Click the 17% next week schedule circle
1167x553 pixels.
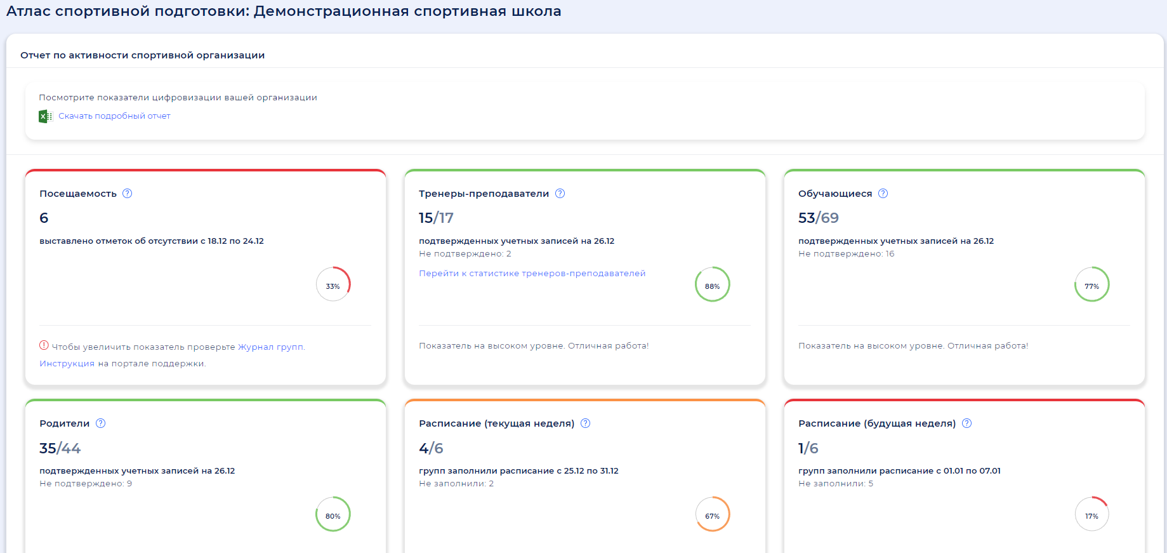[1092, 514]
